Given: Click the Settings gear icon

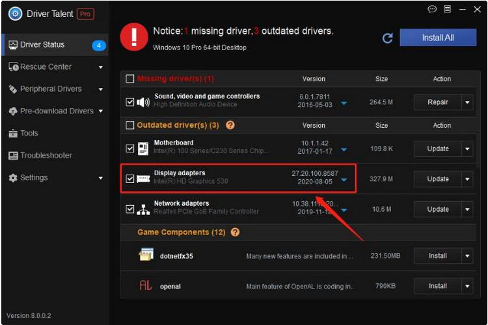Looking at the screenshot, I should 13,178.
